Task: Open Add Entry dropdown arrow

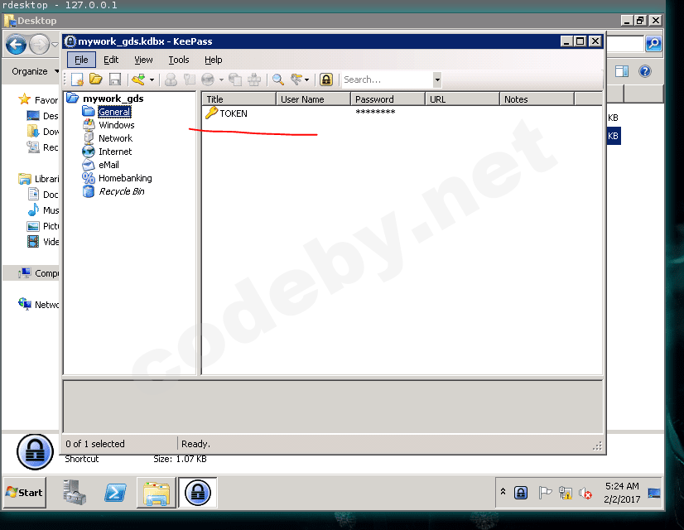Action: click(x=152, y=79)
